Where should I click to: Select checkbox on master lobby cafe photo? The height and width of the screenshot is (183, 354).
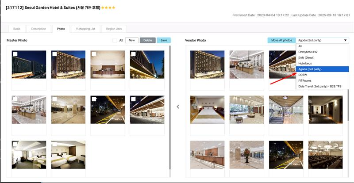tap(15, 99)
